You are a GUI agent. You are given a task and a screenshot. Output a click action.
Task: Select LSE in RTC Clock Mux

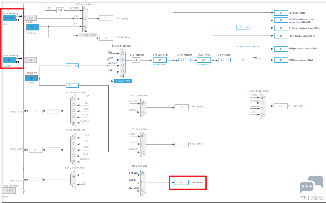(x=85, y=18)
